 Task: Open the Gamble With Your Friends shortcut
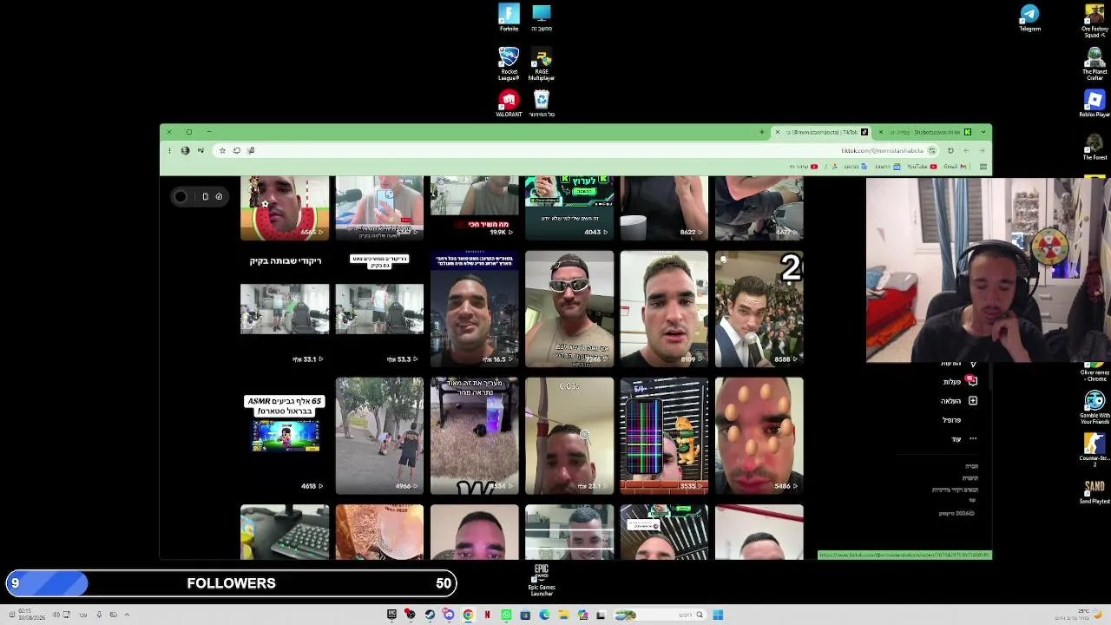(1094, 408)
